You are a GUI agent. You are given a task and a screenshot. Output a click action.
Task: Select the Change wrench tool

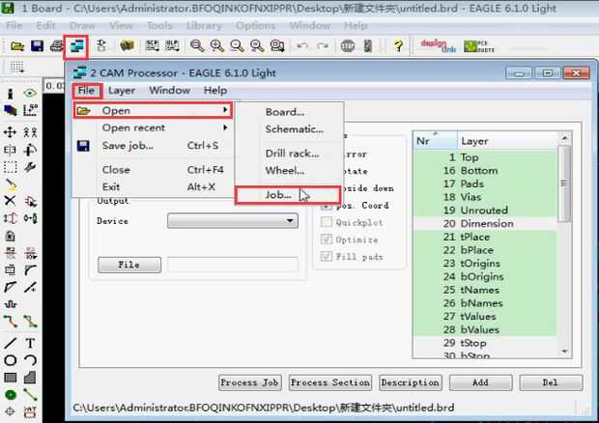click(30, 167)
